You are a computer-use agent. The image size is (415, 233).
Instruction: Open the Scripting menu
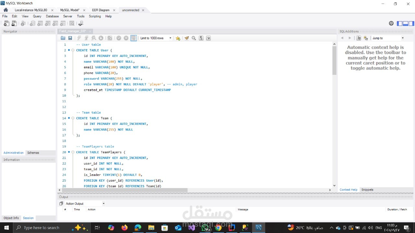pyautogui.click(x=95, y=16)
